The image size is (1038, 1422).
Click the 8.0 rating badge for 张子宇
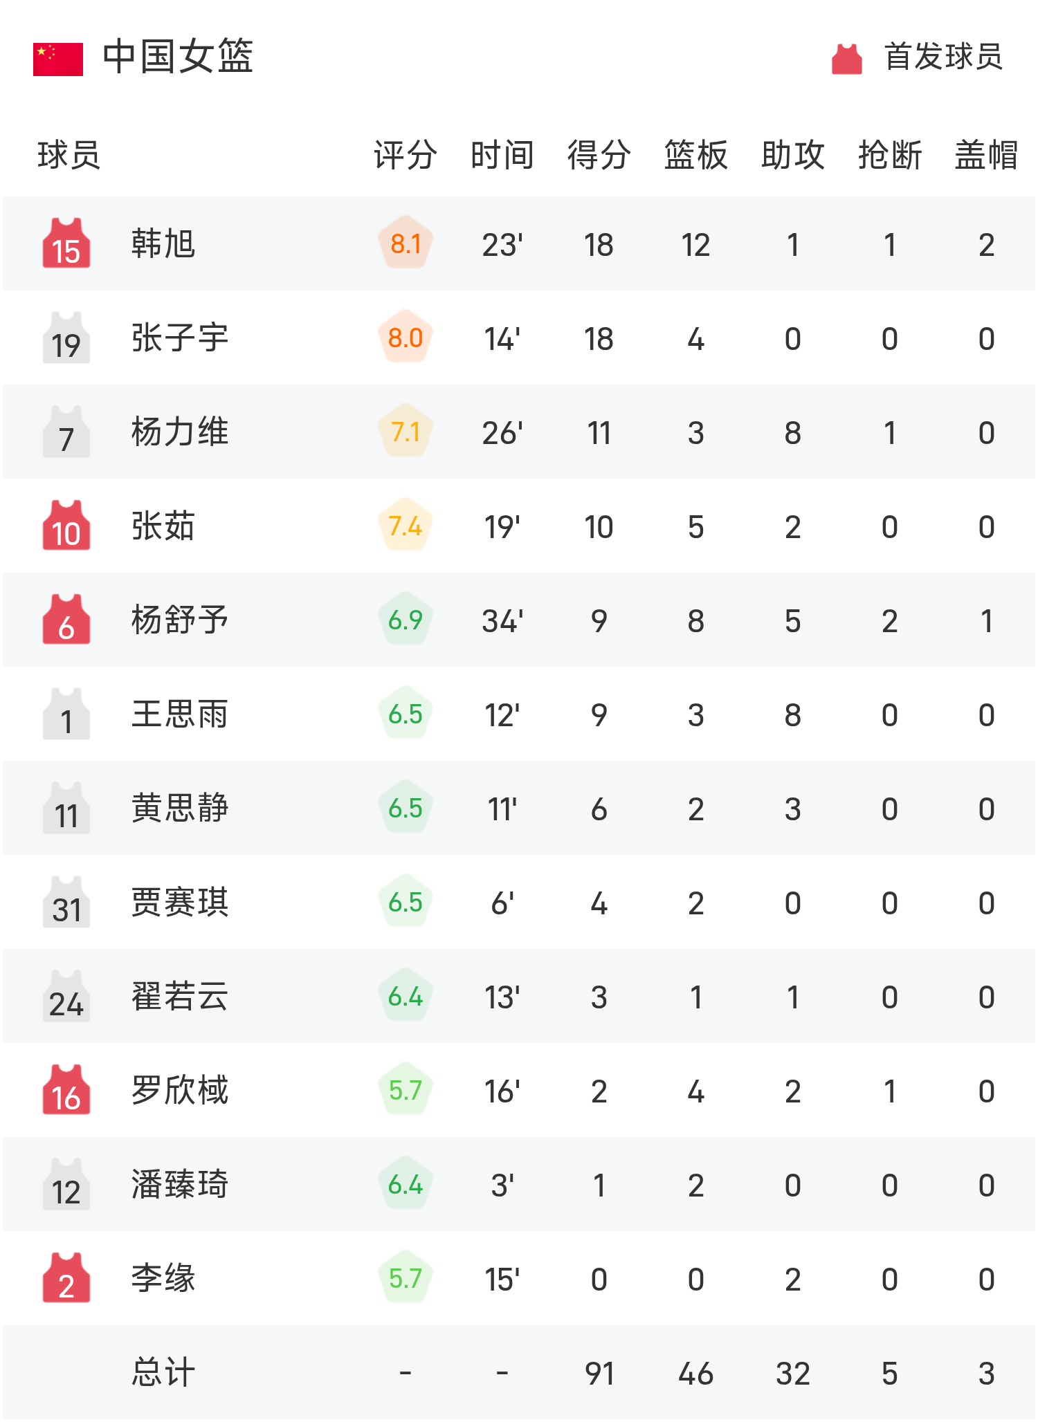coord(406,338)
